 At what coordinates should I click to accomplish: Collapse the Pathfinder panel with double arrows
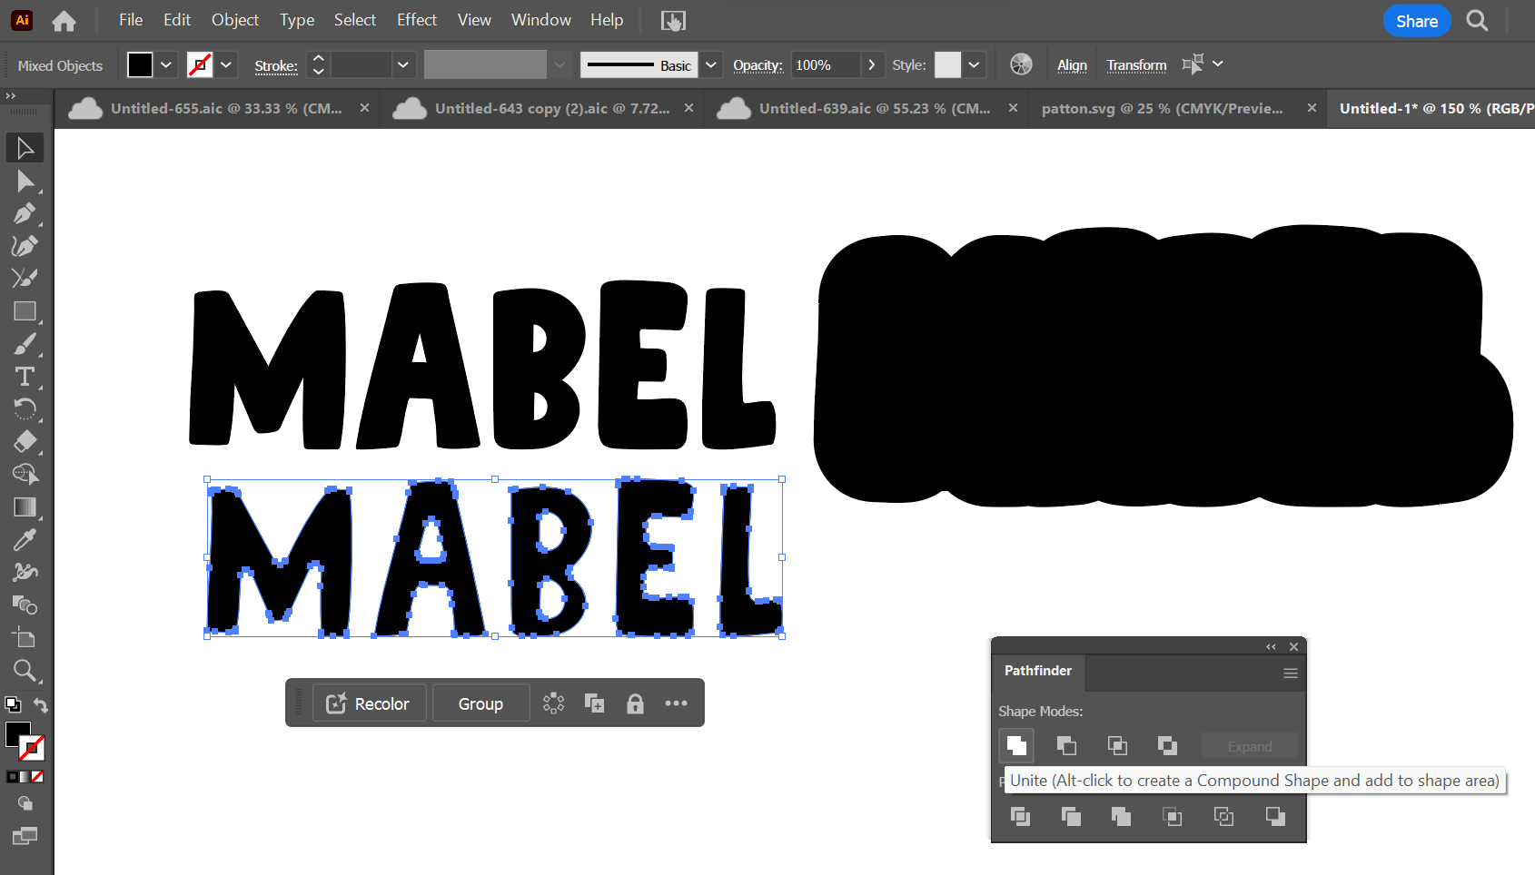tap(1271, 646)
